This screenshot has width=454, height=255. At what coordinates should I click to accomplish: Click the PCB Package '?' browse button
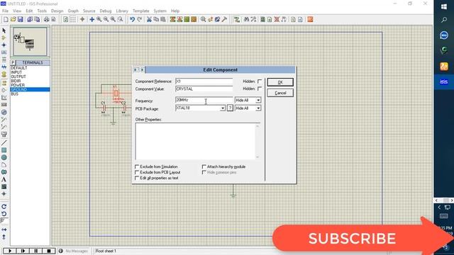pos(230,108)
